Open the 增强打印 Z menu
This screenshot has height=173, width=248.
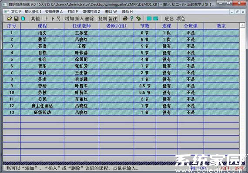pyautogui.click(x=91, y=12)
